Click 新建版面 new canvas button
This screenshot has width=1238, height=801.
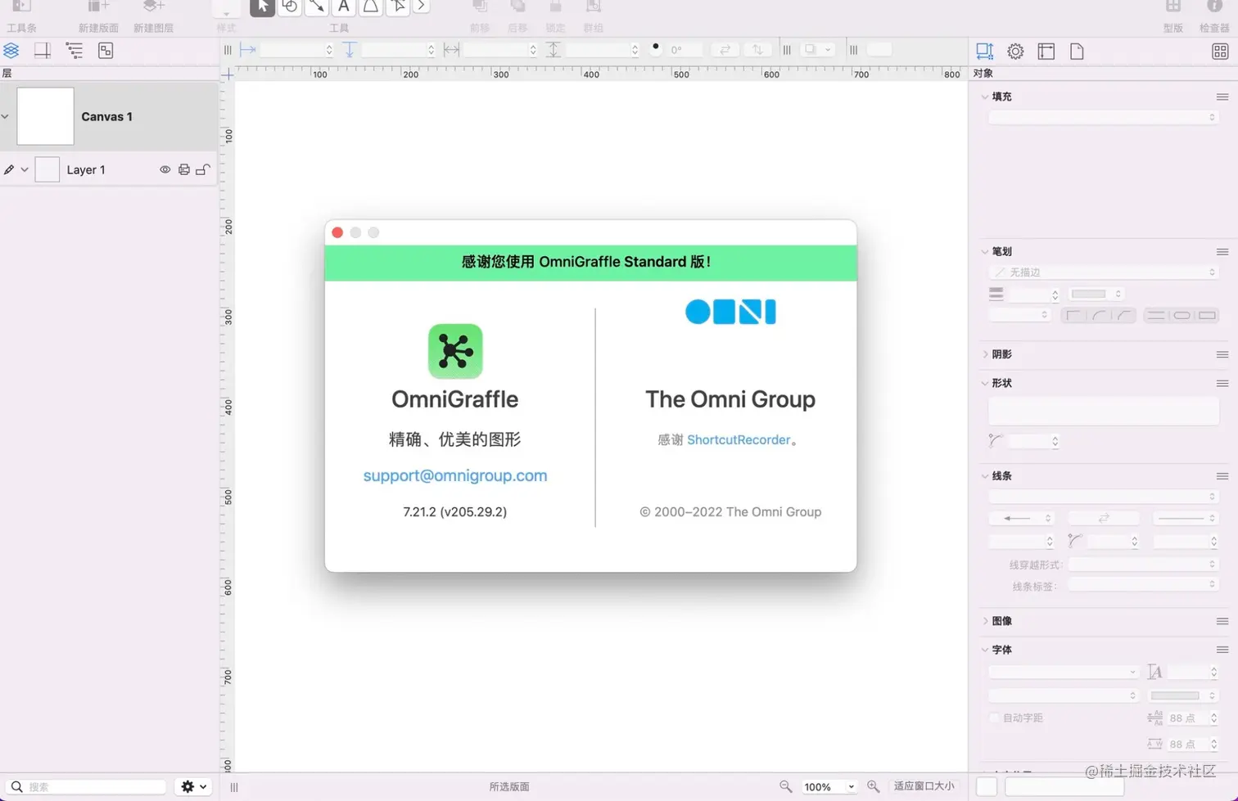coord(98,7)
